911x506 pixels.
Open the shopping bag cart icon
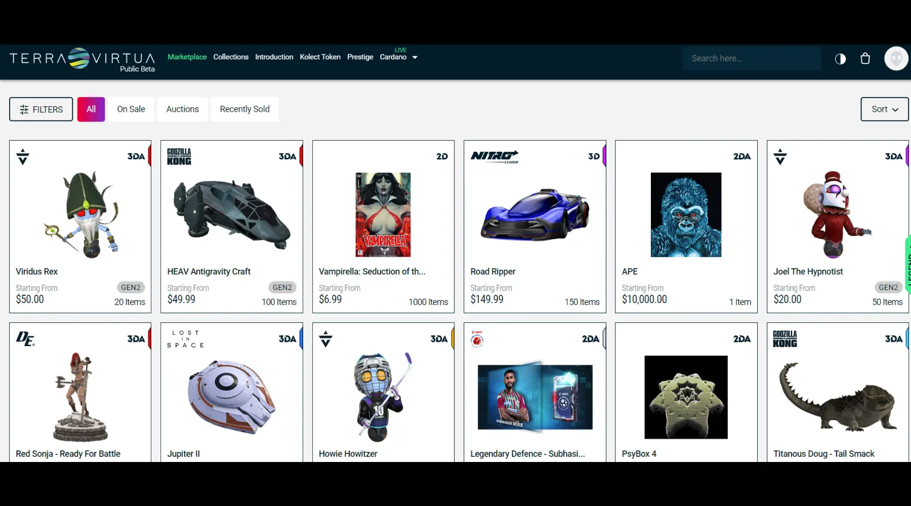865,59
